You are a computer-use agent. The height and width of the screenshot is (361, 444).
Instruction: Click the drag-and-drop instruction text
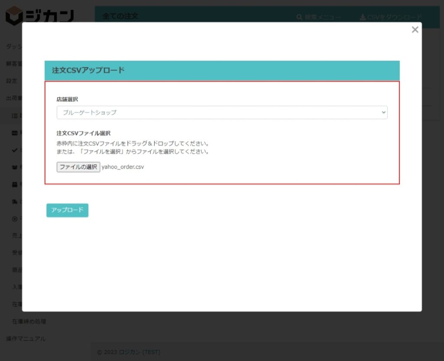click(133, 143)
